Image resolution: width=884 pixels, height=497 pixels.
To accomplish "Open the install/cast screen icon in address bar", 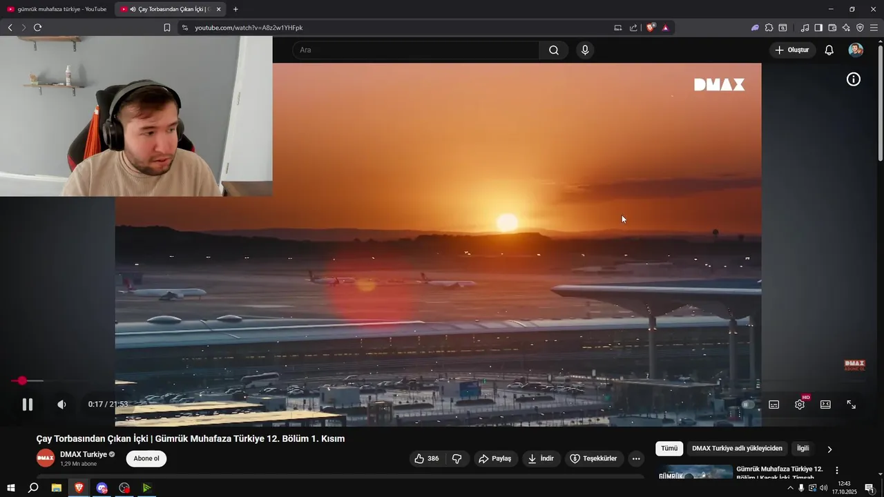I will 617,28.
